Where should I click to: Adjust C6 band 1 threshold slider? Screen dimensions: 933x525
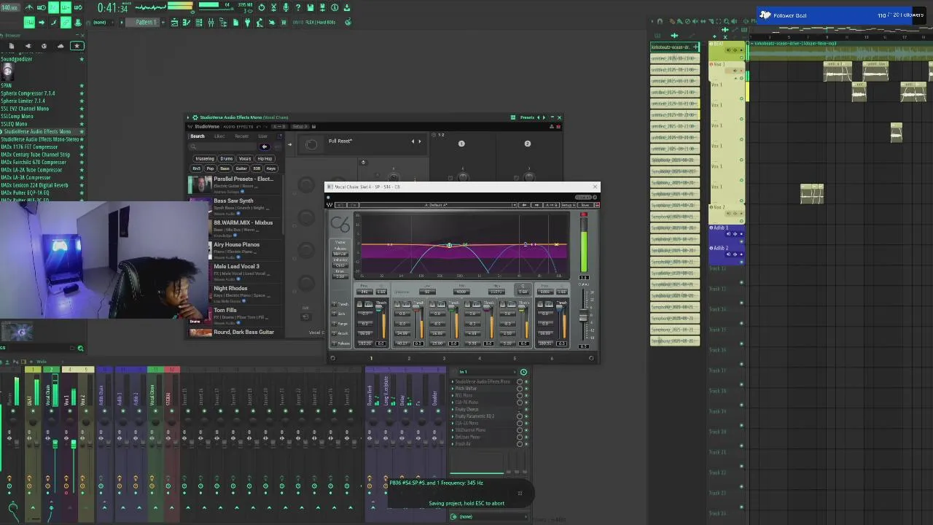pyautogui.click(x=378, y=307)
